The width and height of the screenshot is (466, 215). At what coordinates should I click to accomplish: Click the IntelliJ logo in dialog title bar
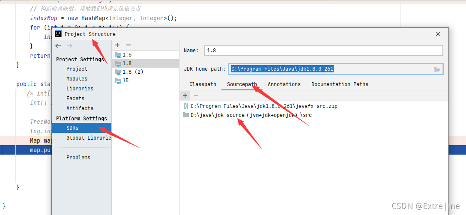click(x=59, y=34)
